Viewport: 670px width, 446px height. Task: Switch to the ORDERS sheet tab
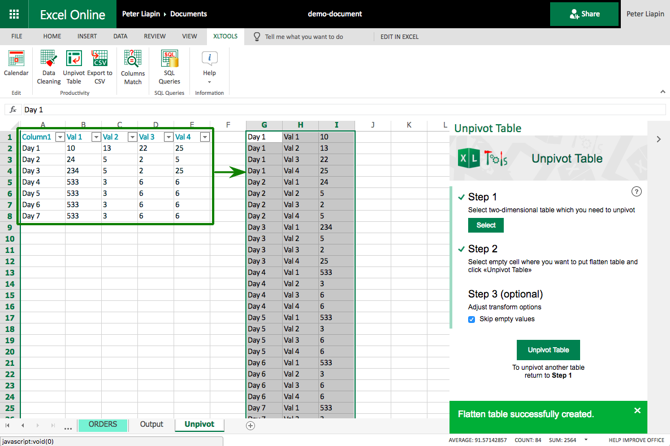tap(102, 425)
